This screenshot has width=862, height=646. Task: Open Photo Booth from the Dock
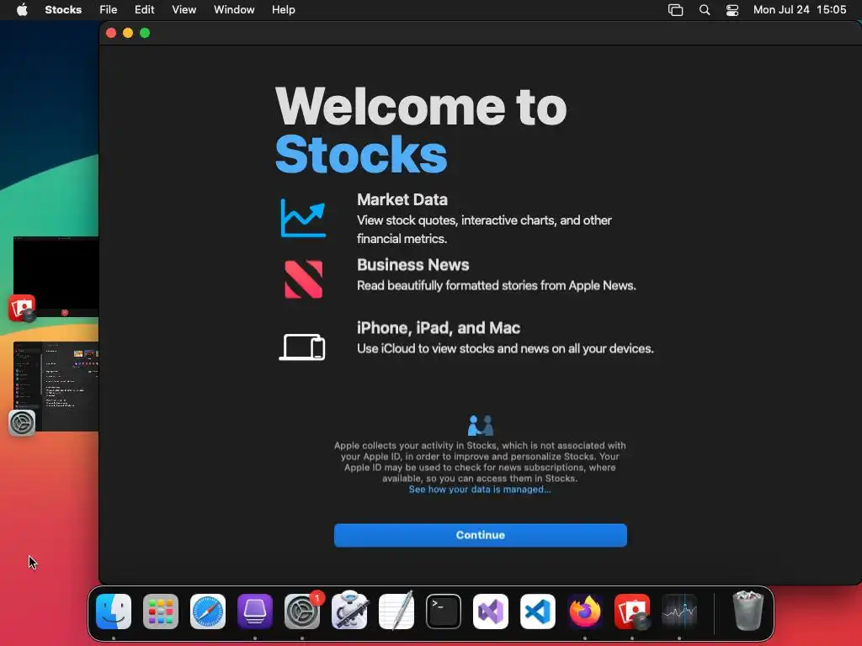tap(632, 612)
